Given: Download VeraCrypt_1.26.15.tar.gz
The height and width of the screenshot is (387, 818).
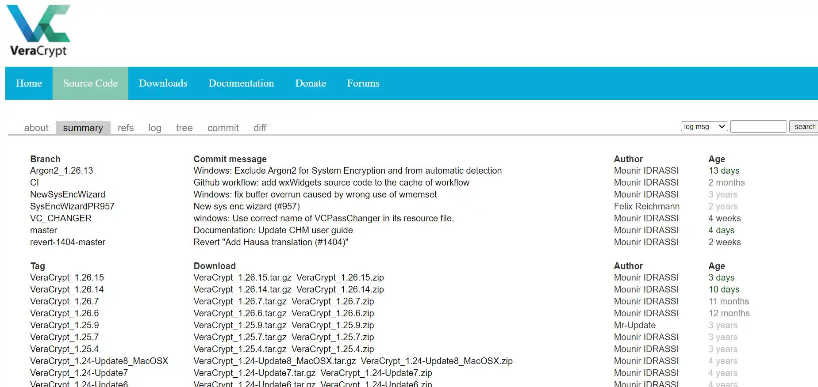Looking at the screenshot, I should click(x=242, y=277).
